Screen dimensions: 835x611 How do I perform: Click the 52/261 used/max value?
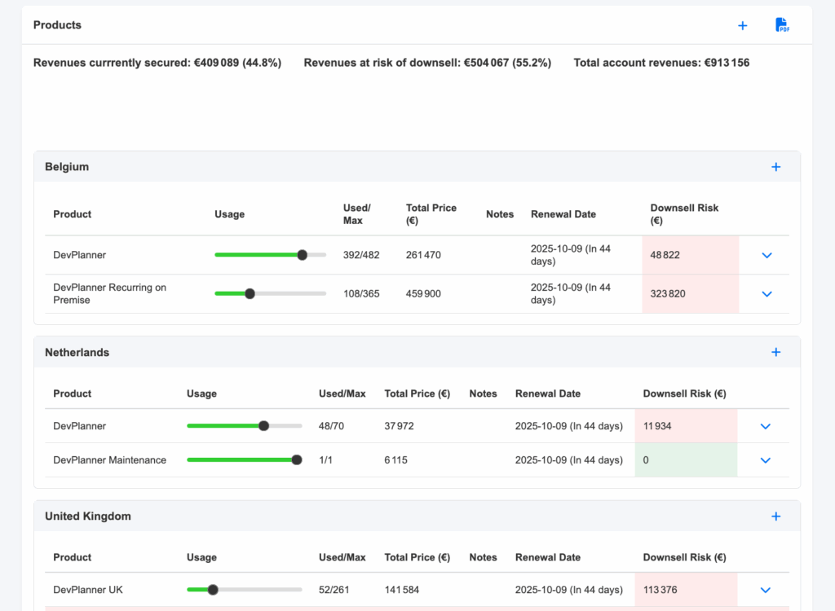point(334,590)
